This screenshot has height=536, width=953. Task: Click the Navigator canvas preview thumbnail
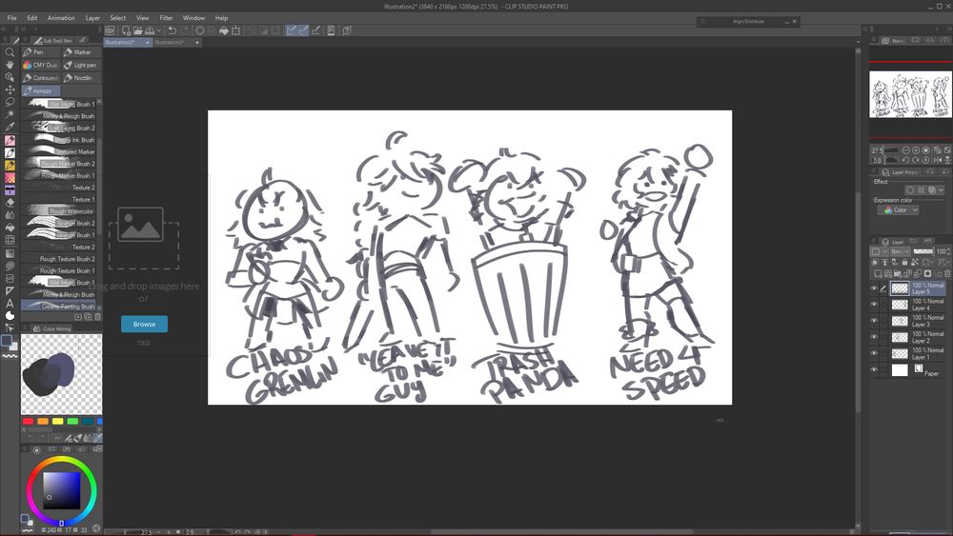tap(910, 94)
